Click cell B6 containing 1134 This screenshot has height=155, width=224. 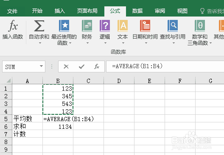tap(58, 127)
